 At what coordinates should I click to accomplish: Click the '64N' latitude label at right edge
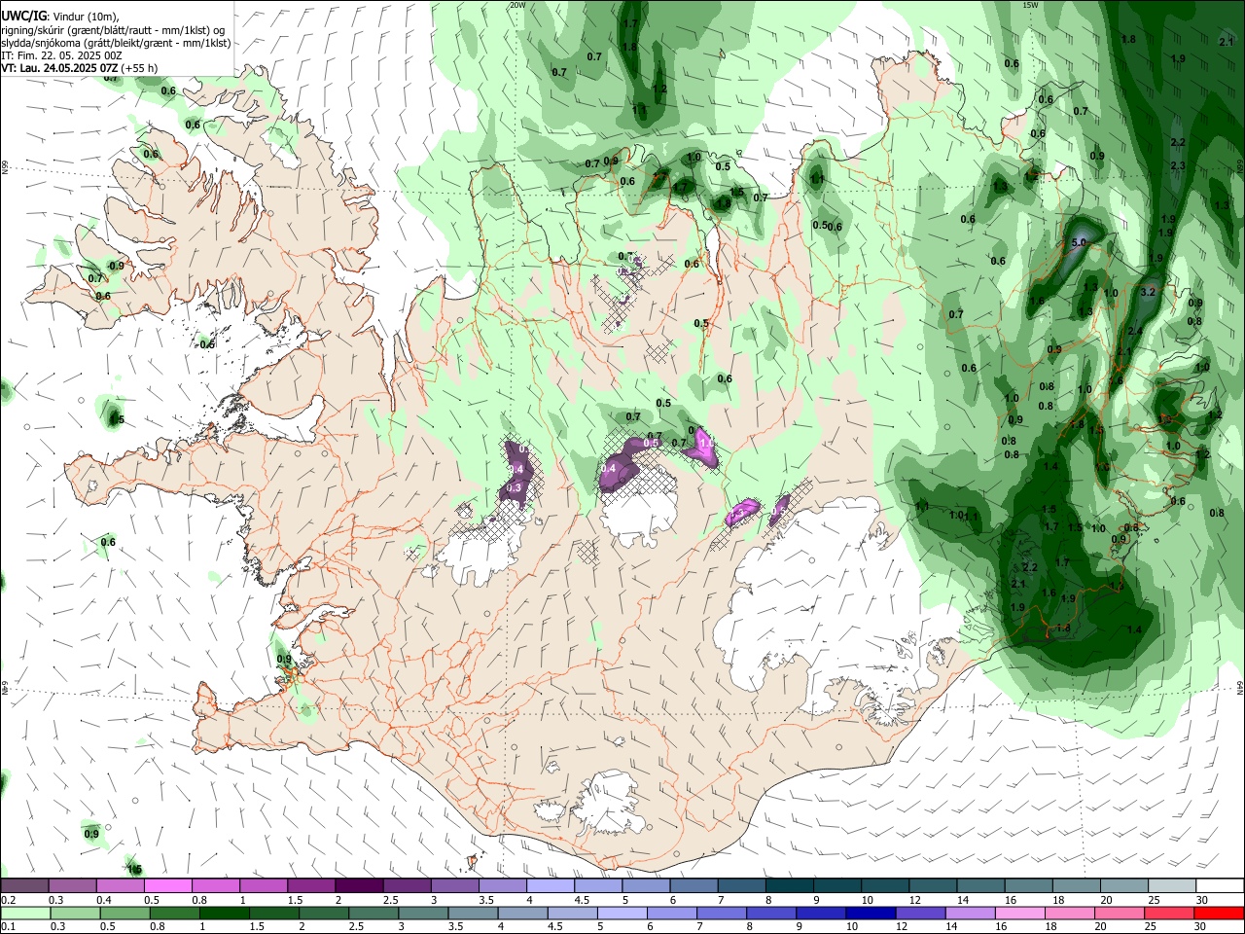[x=1240, y=688]
